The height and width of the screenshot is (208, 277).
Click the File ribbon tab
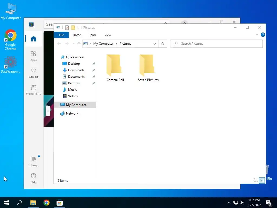point(61,35)
